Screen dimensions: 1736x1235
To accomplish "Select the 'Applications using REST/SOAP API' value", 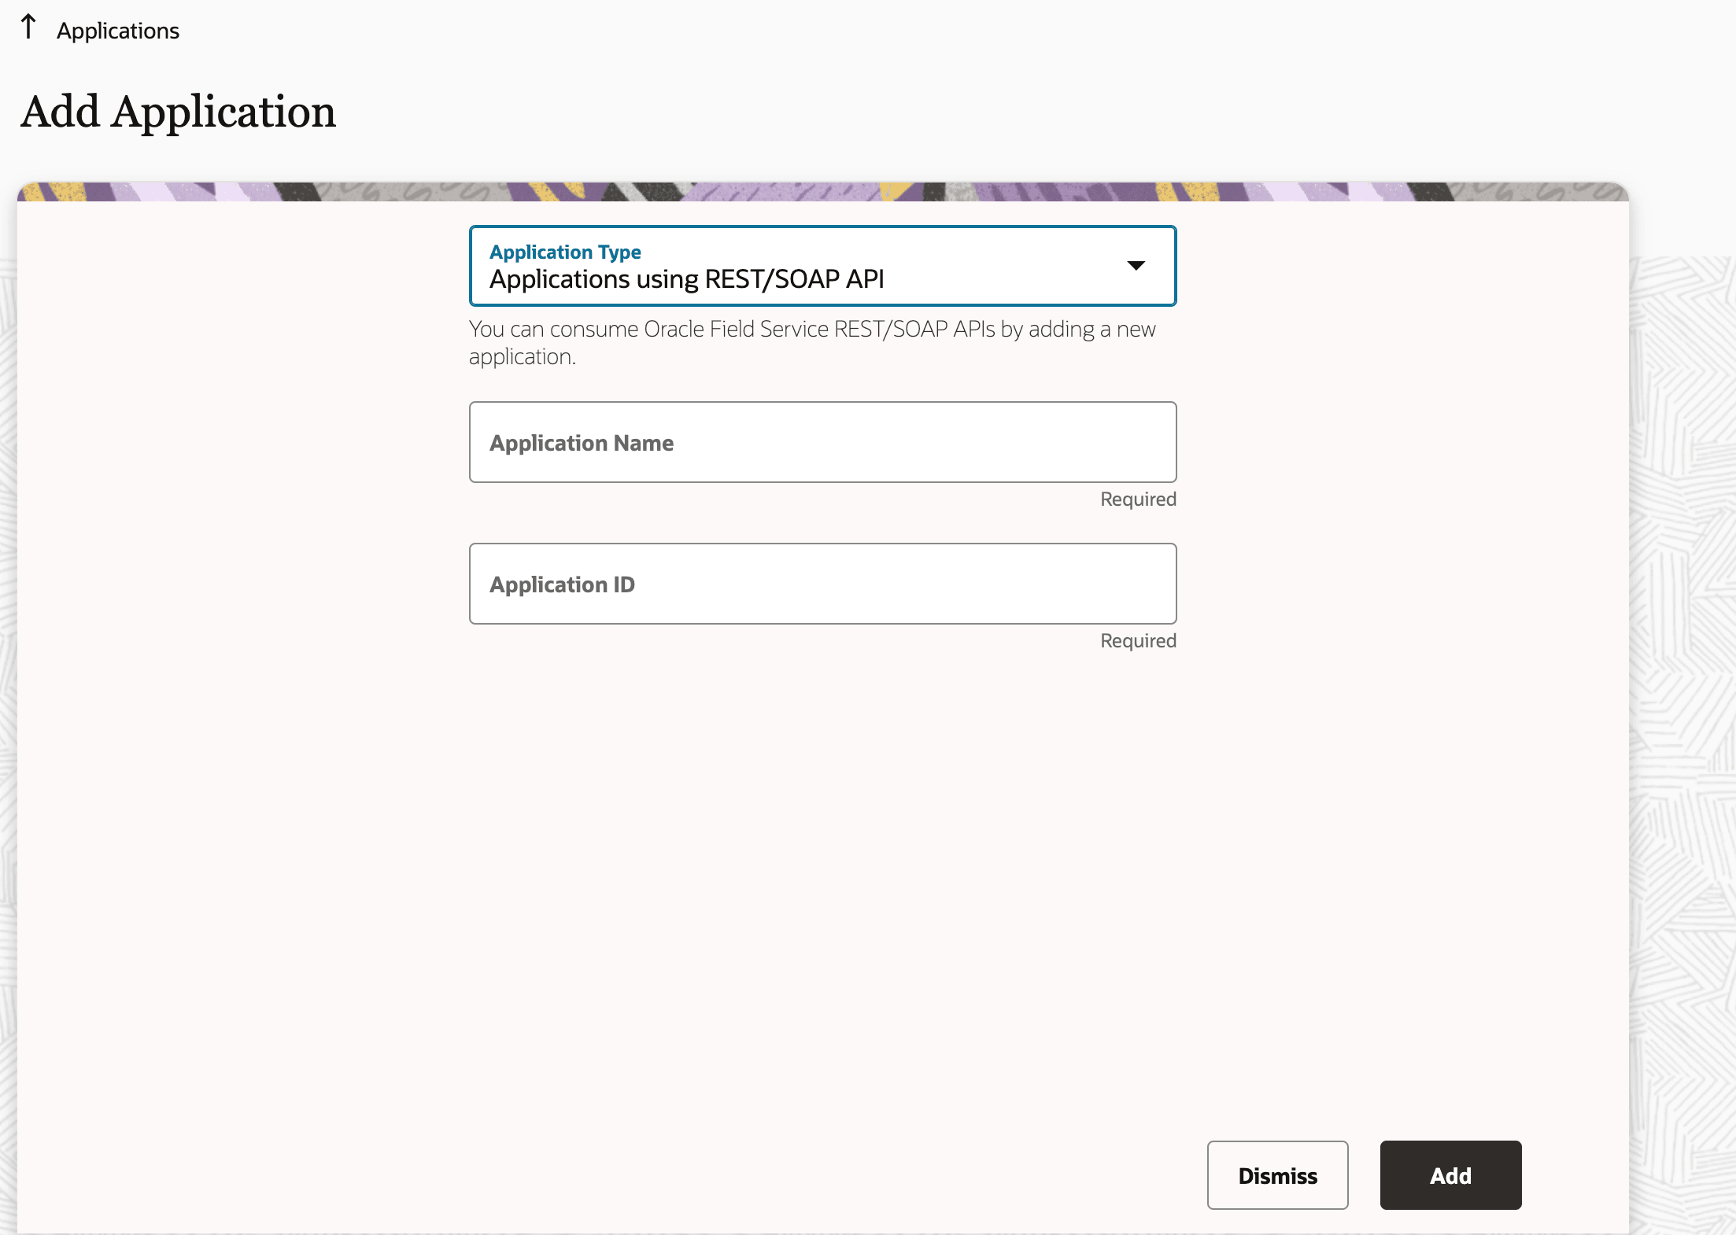I will (x=686, y=280).
